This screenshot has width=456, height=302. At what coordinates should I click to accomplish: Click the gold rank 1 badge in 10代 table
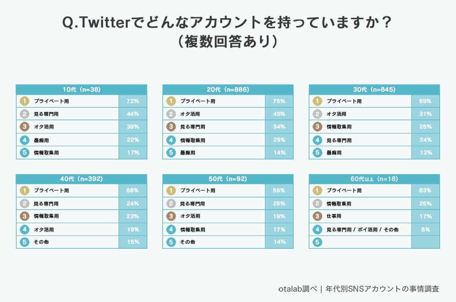pyautogui.click(x=24, y=101)
